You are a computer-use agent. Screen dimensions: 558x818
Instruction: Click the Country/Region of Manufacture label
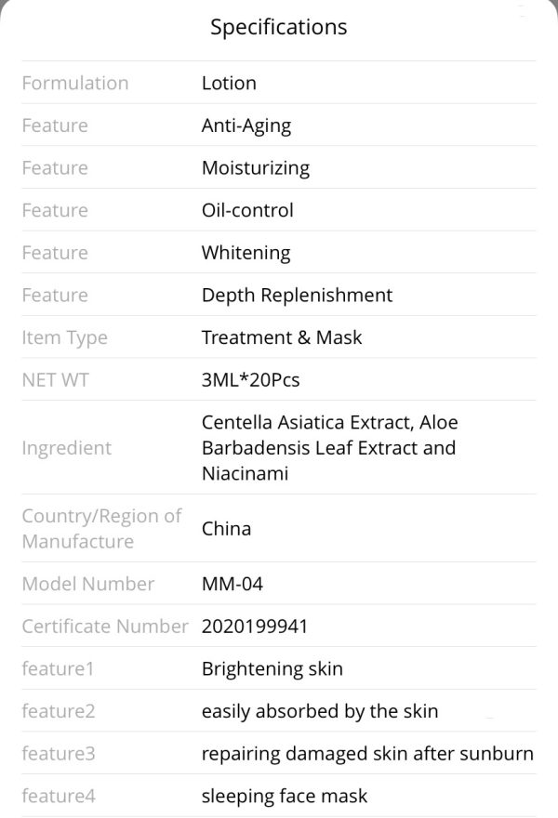click(x=101, y=529)
